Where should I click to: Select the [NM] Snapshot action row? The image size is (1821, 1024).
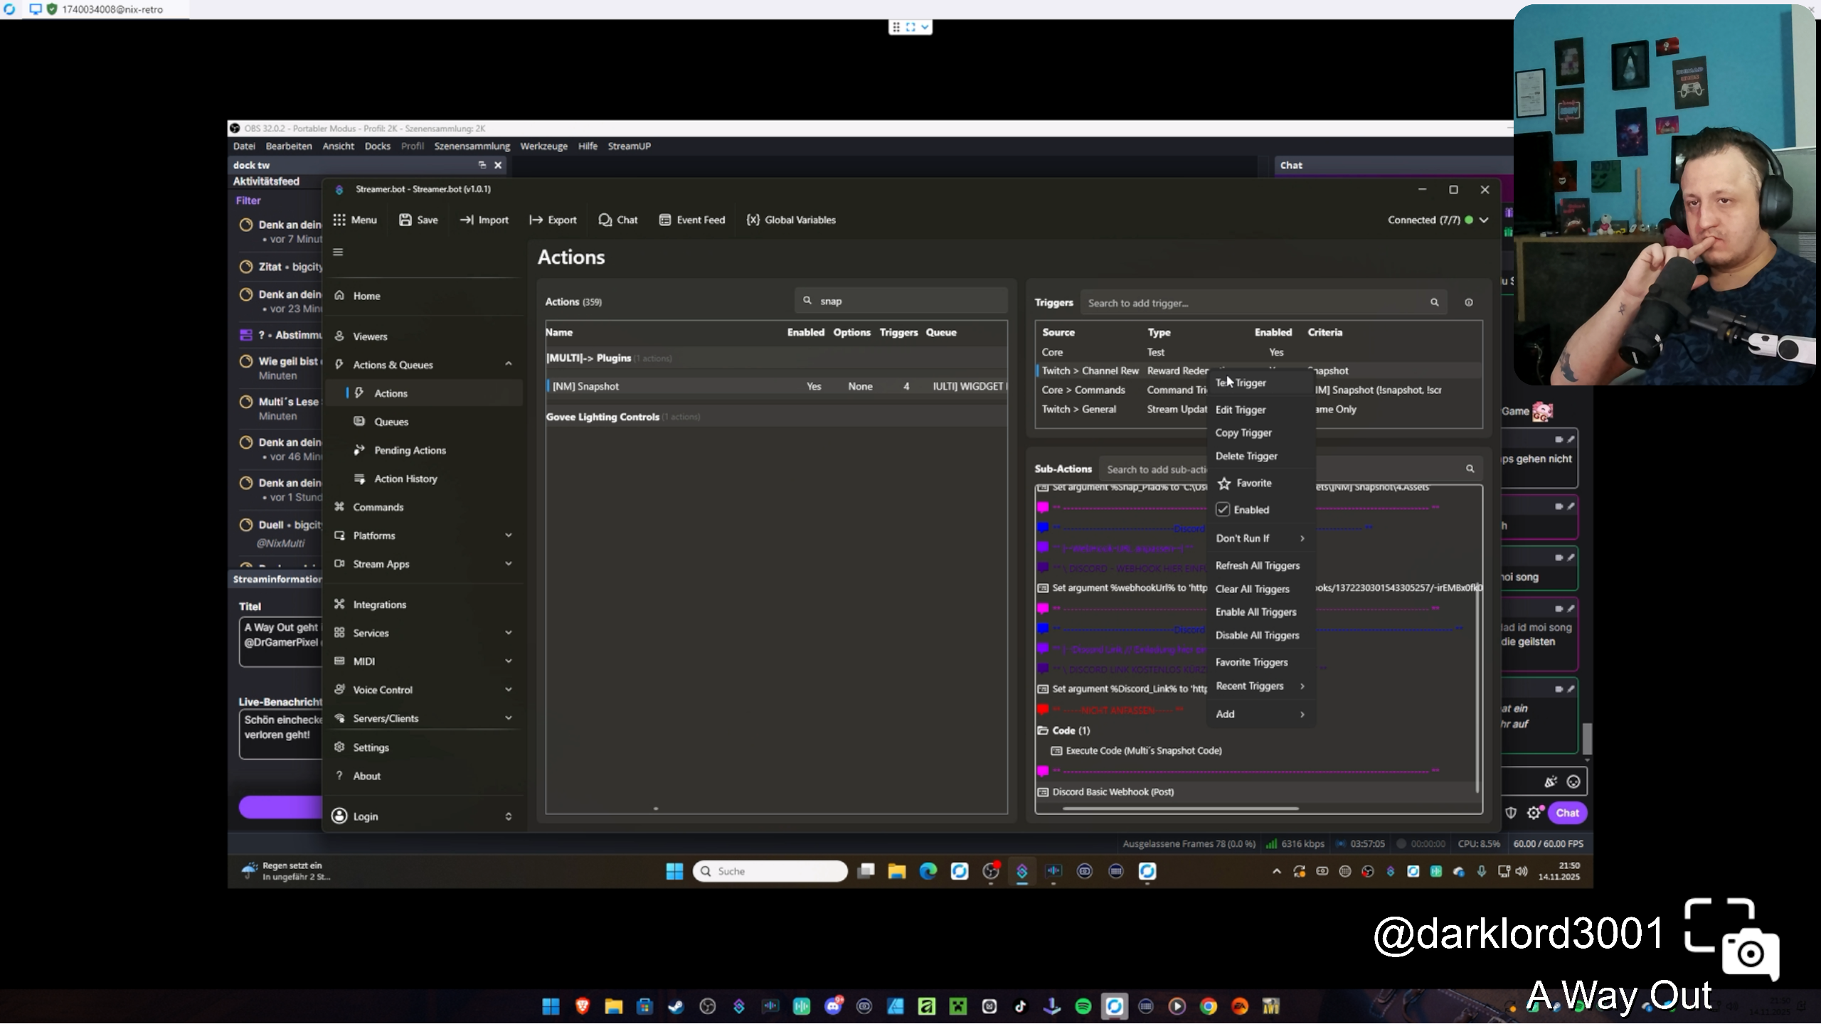point(776,386)
